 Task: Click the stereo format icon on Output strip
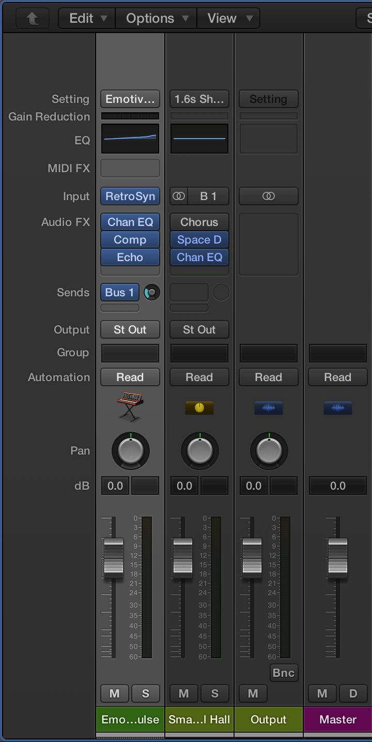point(268,196)
